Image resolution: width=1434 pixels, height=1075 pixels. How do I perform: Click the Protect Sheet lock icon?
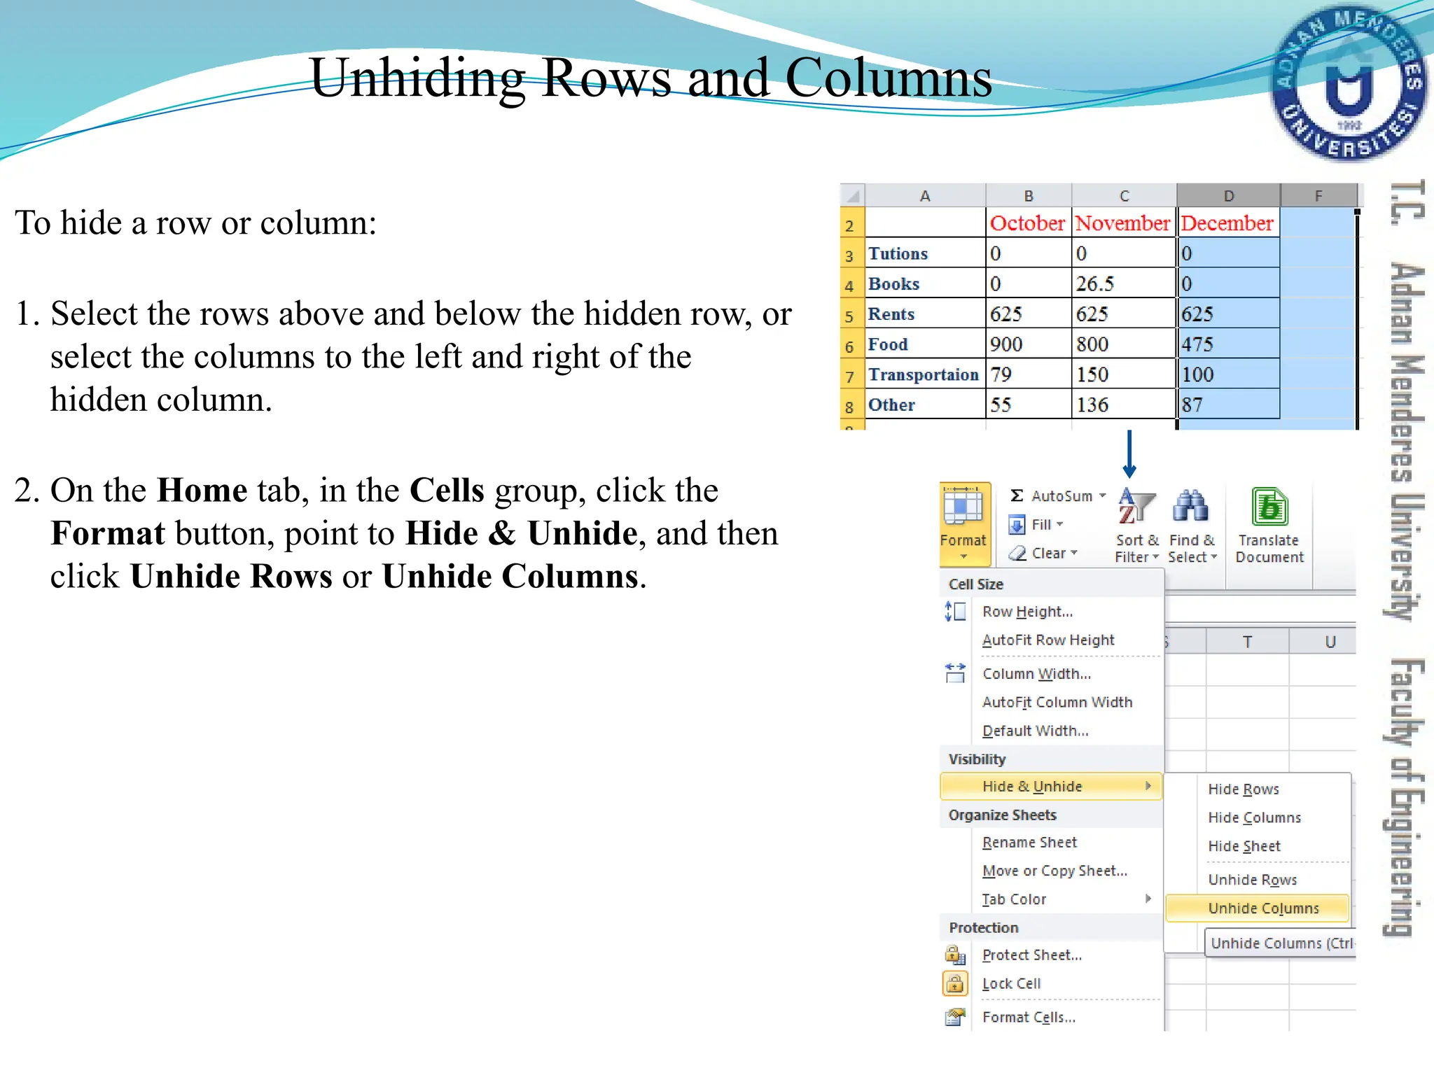(955, 955)
